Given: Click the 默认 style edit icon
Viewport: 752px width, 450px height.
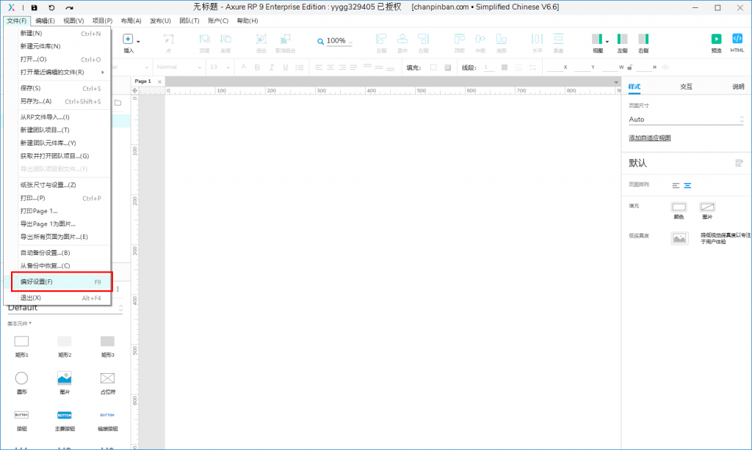Looking at the screenshot, I should tap(739, 163).
